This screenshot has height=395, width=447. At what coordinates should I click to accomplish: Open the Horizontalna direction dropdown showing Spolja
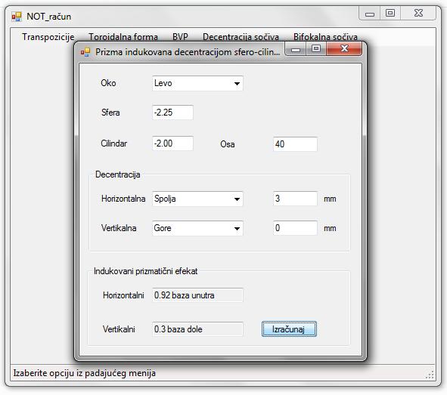click(197, 199)
